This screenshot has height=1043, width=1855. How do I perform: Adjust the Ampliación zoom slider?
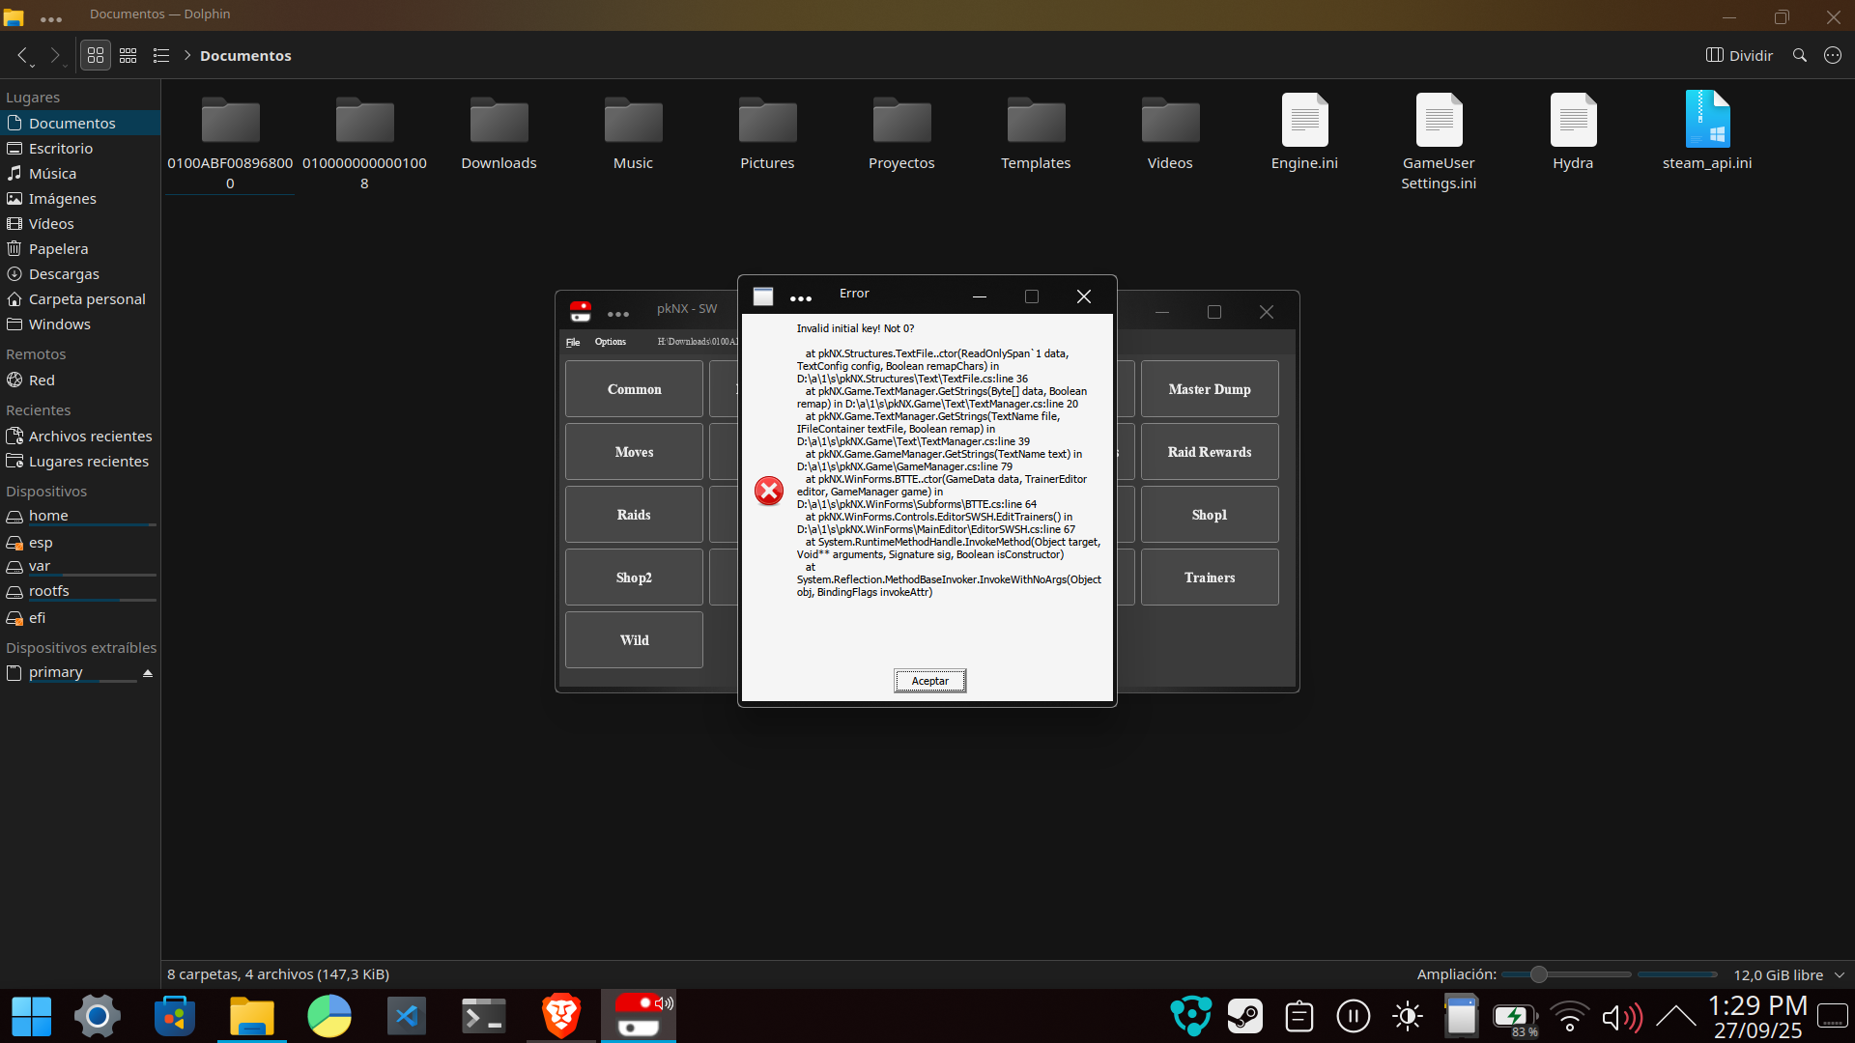[x=1539, y=974]
